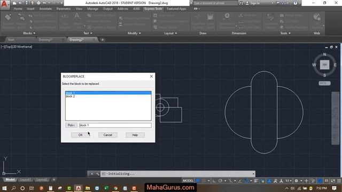342x192 pixels.
Task: Open the status bar customization menu icon
Action: 339,181
